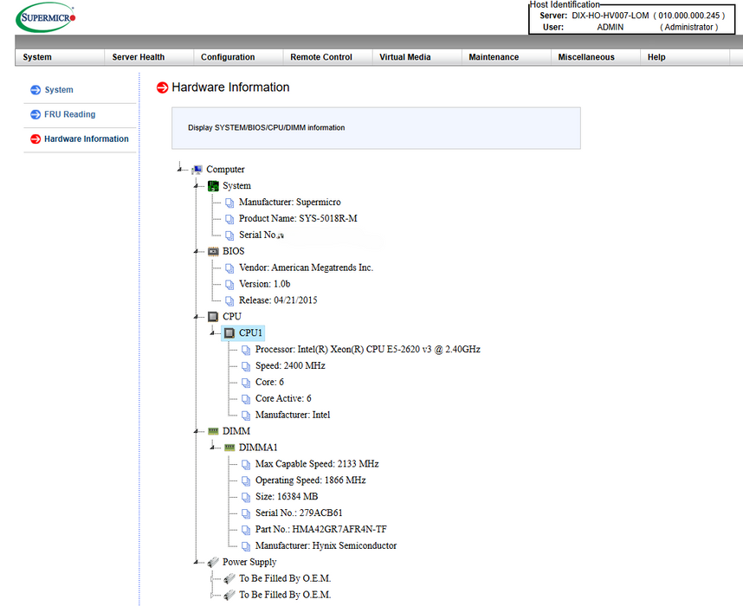
Task: Click the 'Operating Speed: 1866 MHz' entry
Action: pyautogui.click(x=311, y=480)
